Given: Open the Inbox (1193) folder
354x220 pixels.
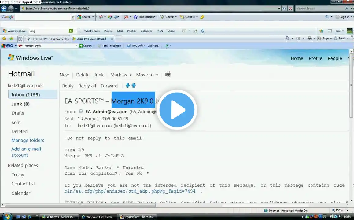Looking at the screenshot, I should point(33,94).
